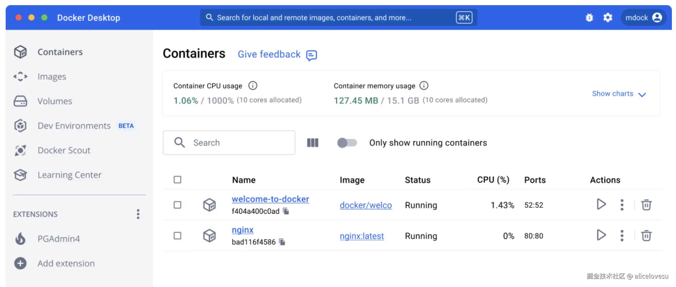676x287 pixels.
Task: Click info icon next to Container CPU usage
Action: click(x=253, y=86)
